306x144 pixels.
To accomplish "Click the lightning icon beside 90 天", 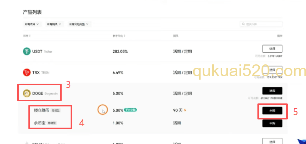I will coord(185,110).
